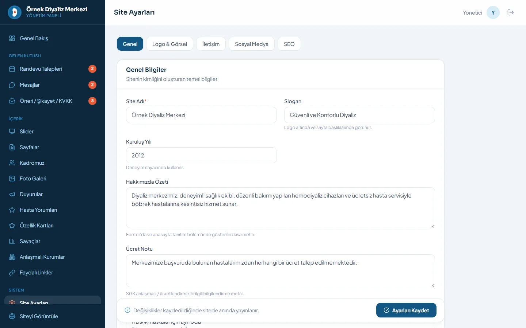Open the SEO settings tab
This screenshot has width=526, height=328.
pyautogui.click(x=289, y=44)
